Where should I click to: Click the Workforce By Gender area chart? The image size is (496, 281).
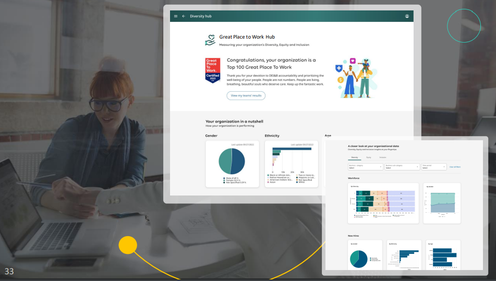[x=442, y=203]
